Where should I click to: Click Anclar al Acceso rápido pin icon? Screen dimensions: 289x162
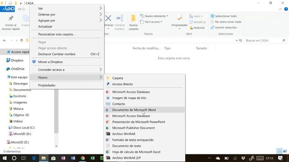click(x=11, y=18)
